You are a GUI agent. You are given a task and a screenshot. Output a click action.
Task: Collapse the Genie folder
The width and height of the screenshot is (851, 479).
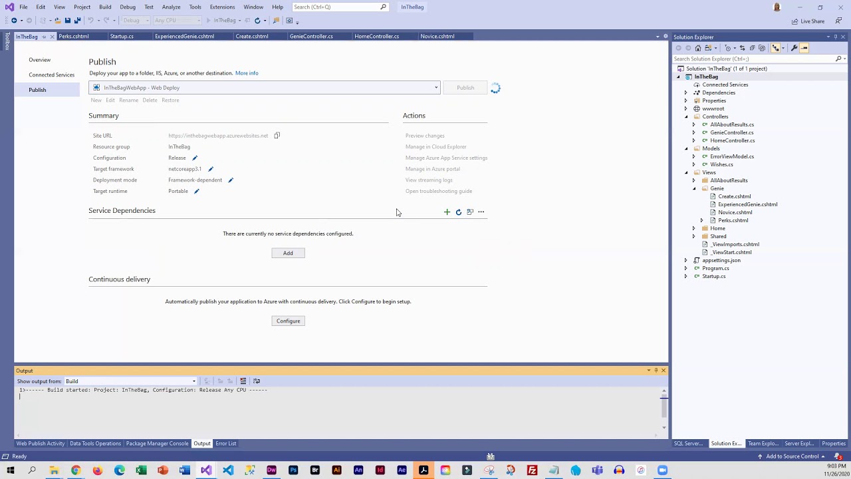(694, 188)
